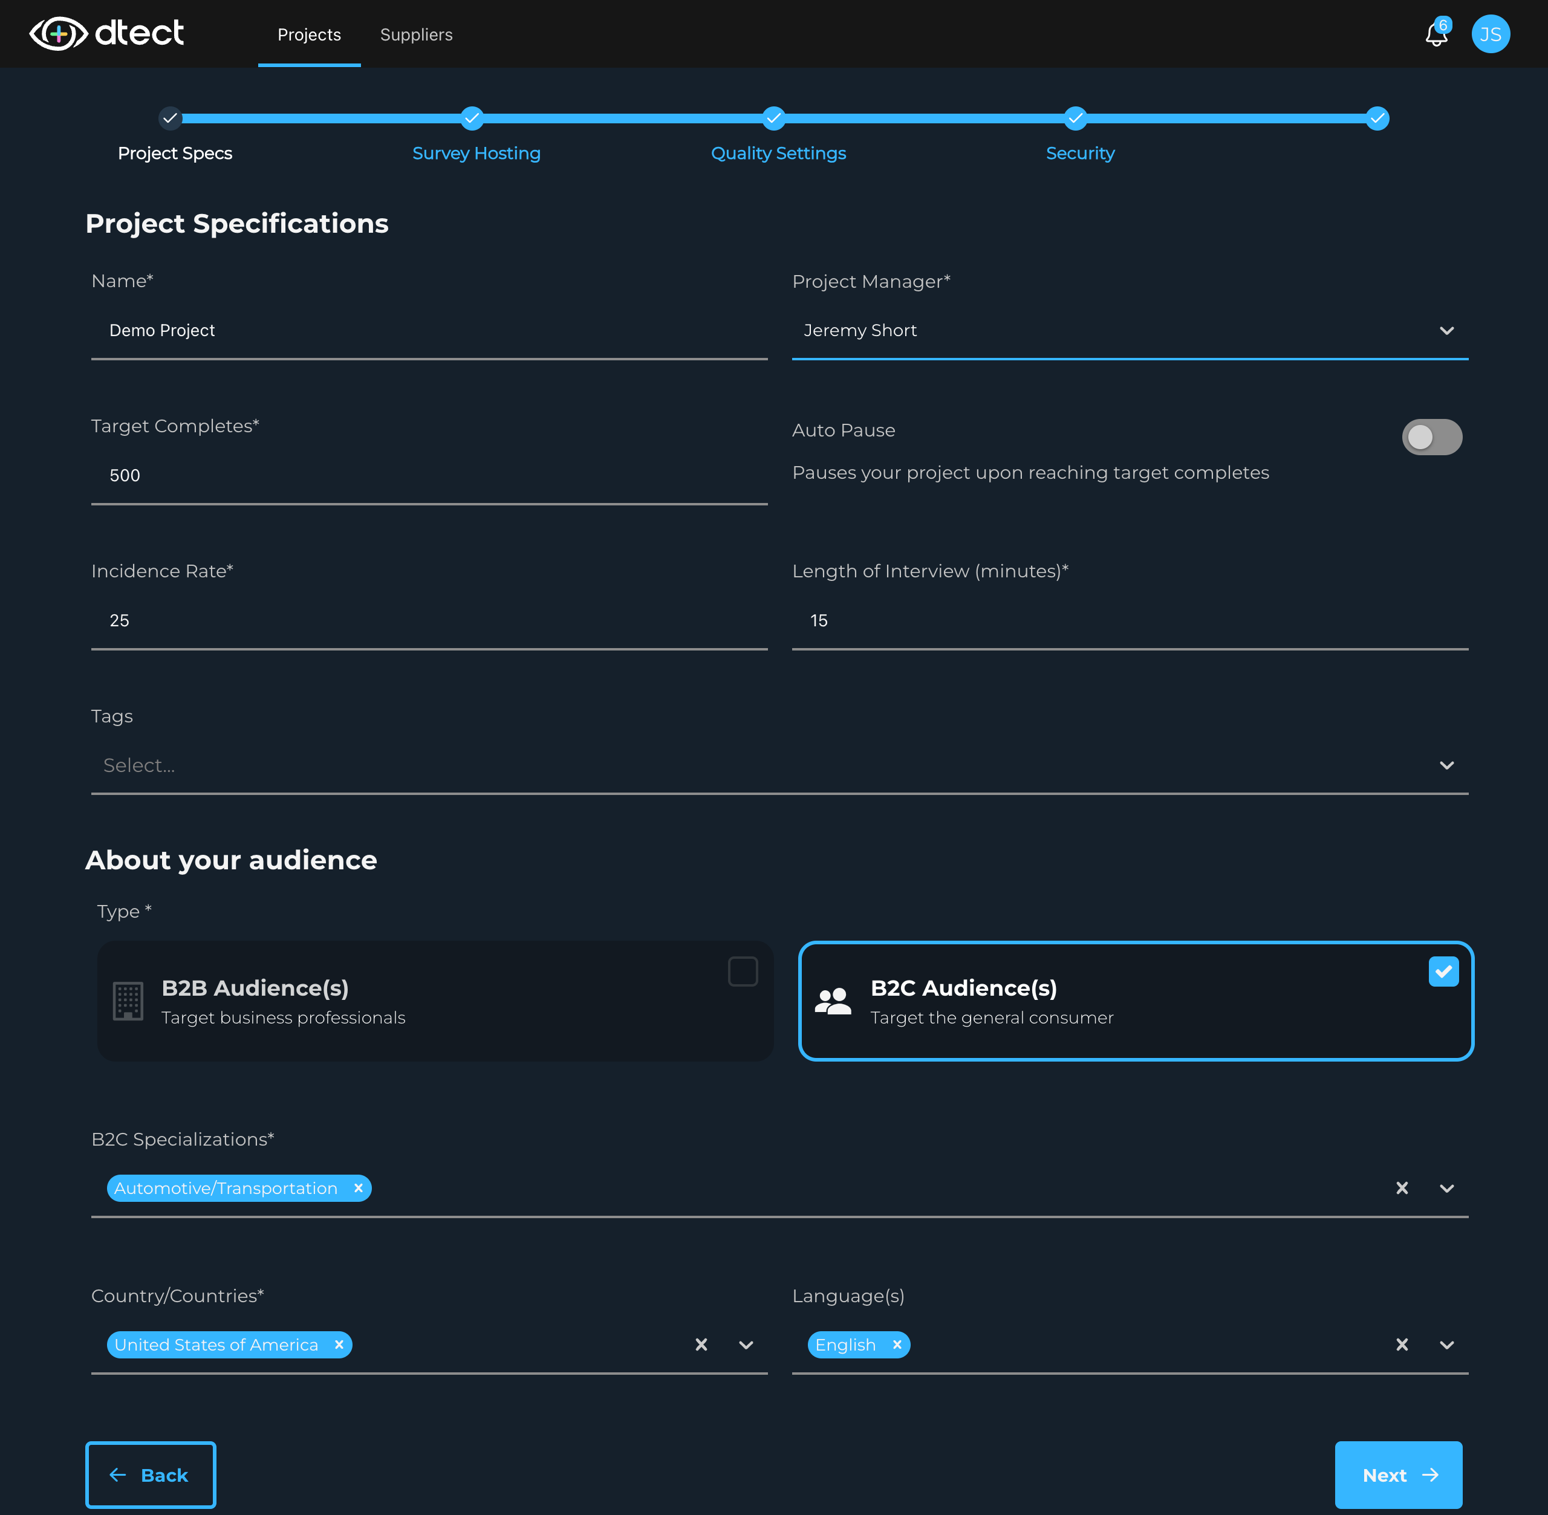1548x1515 pixels.
Task: Open the Projects menu tab
Action: point(308,33)
